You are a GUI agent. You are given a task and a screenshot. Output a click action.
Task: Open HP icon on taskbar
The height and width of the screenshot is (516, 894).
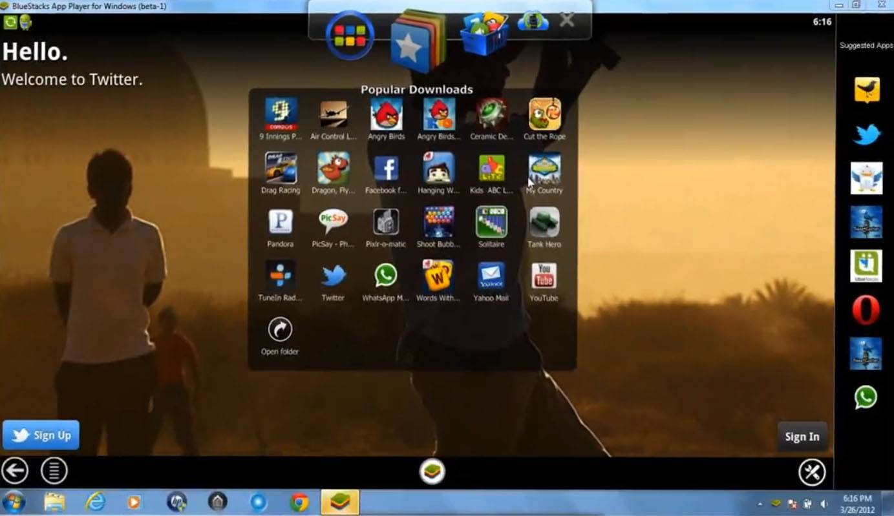click(x=176, y=502)
